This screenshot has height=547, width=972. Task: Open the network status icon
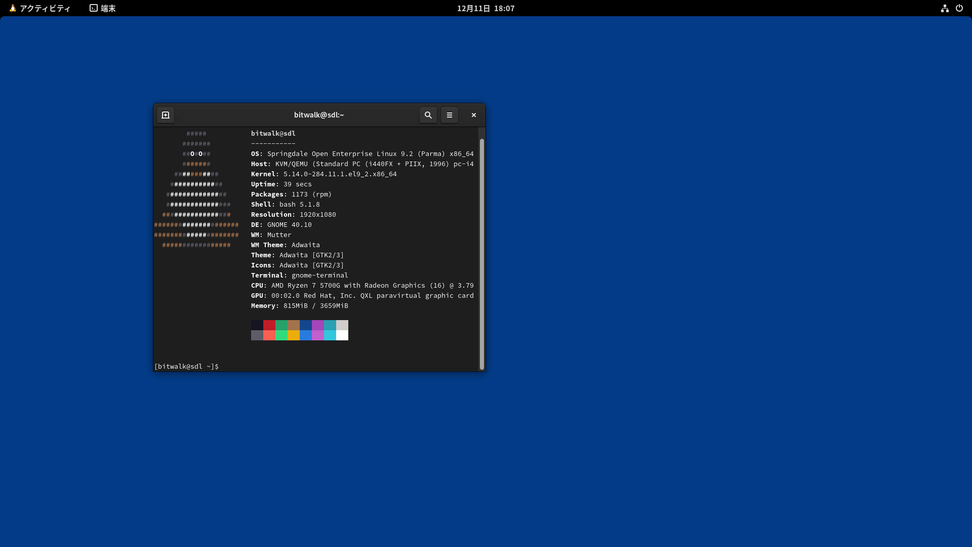[945, 8]
